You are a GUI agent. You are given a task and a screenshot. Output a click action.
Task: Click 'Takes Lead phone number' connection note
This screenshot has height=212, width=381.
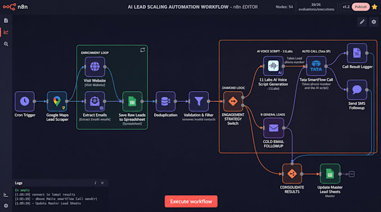(295, 60)
